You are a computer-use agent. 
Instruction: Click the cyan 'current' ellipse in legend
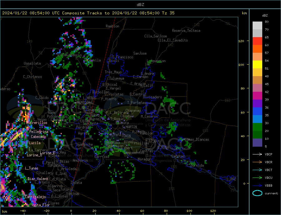tap(257, 193)
